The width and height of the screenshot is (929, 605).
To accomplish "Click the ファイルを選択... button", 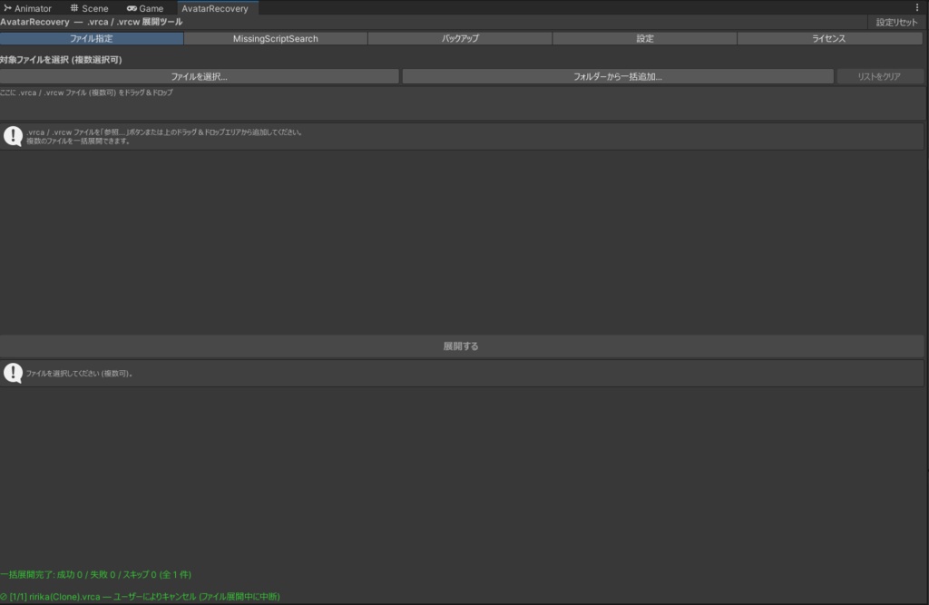I will point(199,76).
